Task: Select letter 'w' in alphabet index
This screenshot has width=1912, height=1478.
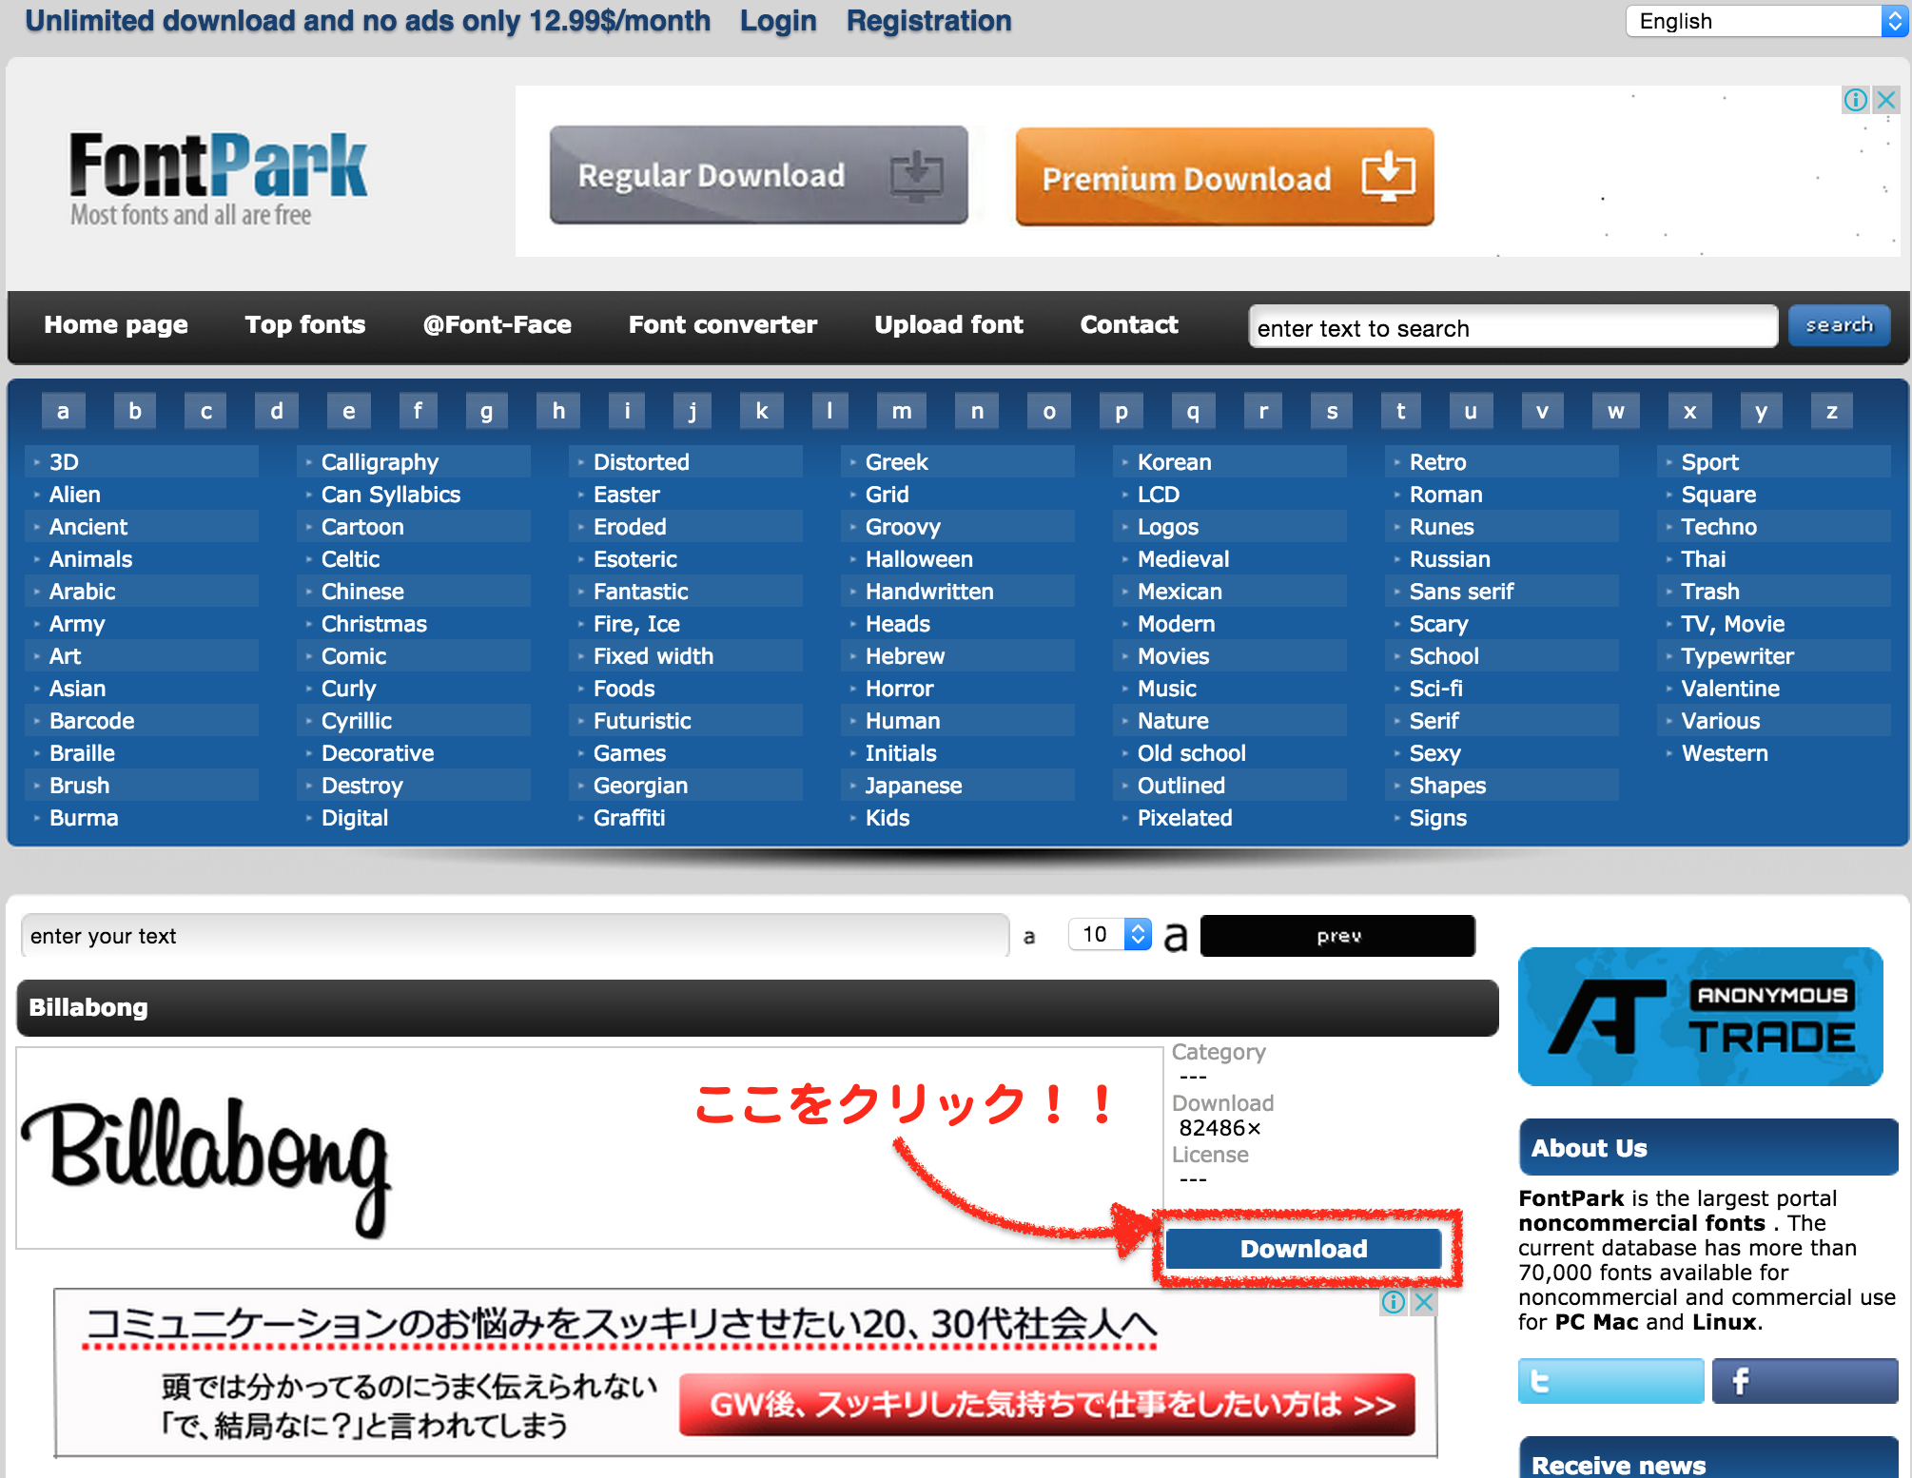Action: tap(1615, 411)
